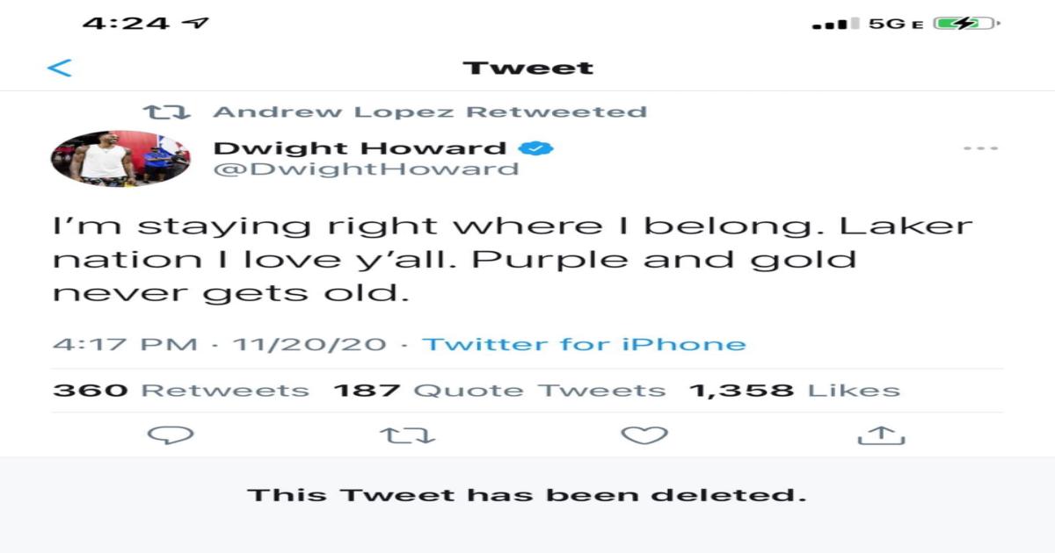Open the three-dot tweet options menu
This screenshot has height=553, width=1055.
pos(980,148)
